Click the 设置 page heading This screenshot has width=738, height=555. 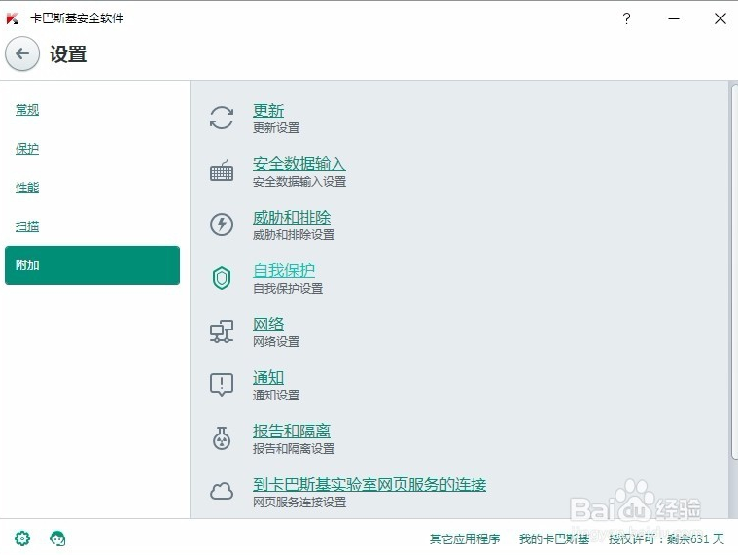click(x=68, y=54)
